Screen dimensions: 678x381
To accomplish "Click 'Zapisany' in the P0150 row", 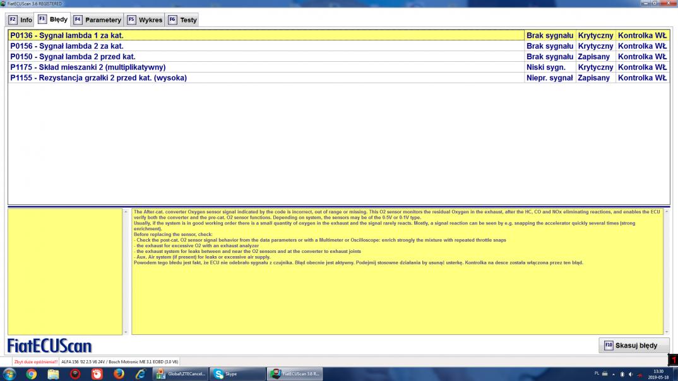I will point(593,57).
